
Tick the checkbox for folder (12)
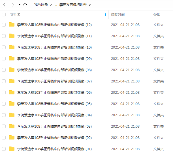(x=4, y=25)
